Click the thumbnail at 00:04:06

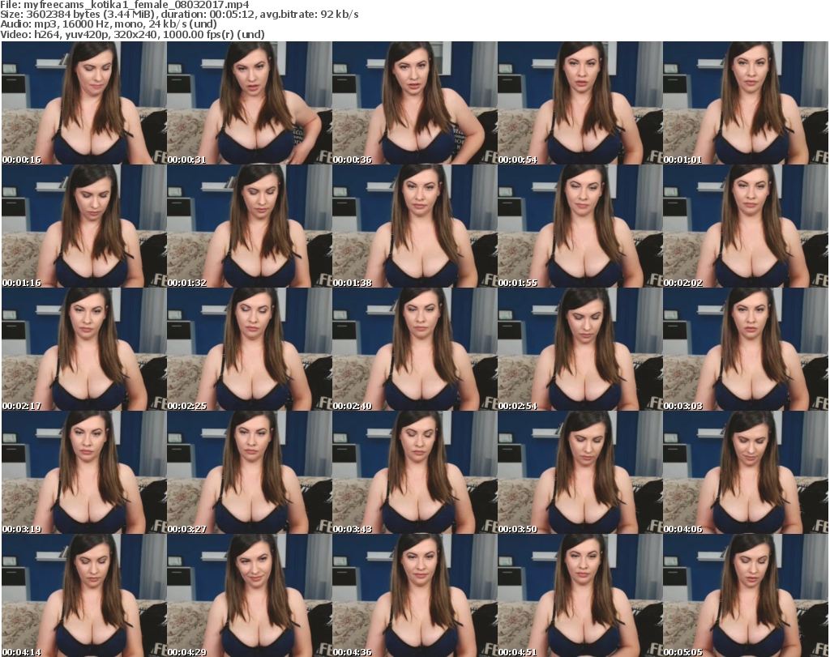pos(746,472)
